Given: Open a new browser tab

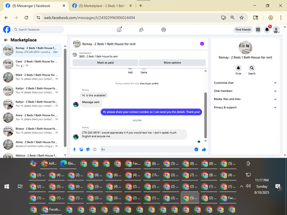Looking at the screenshot, I should [141, 6].
